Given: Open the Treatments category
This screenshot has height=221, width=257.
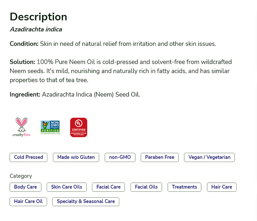Looking at the screenshot, I should [x=184, y=187].
